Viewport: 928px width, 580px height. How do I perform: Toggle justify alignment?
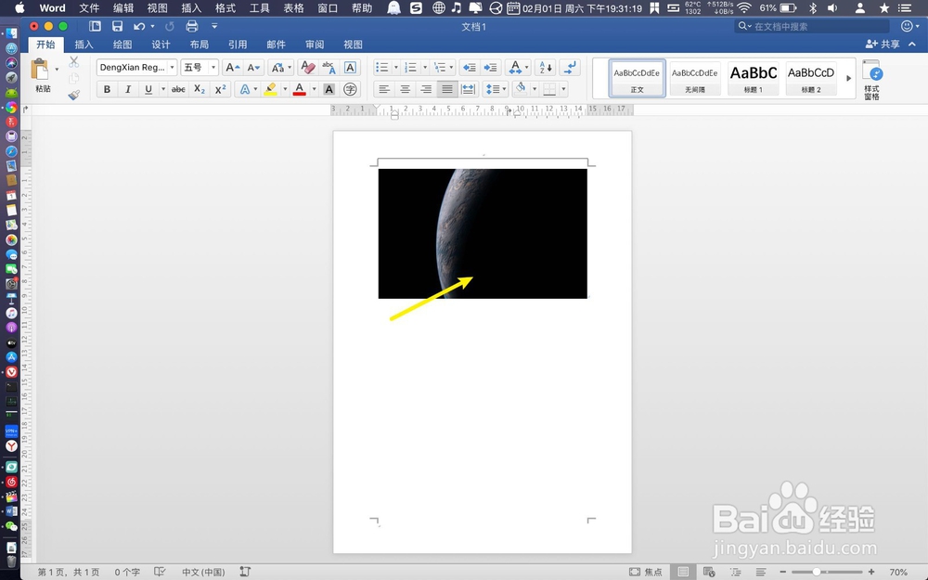447,89
